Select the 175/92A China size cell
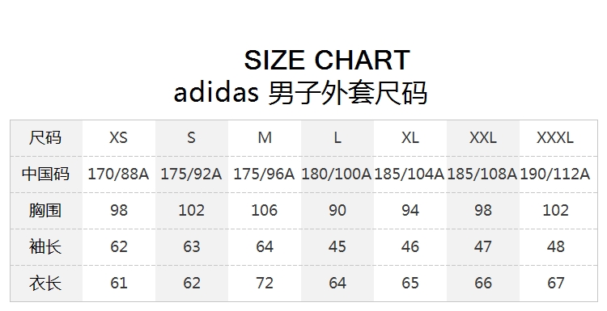The image size is (607, 311). click(x=191, y=174)
